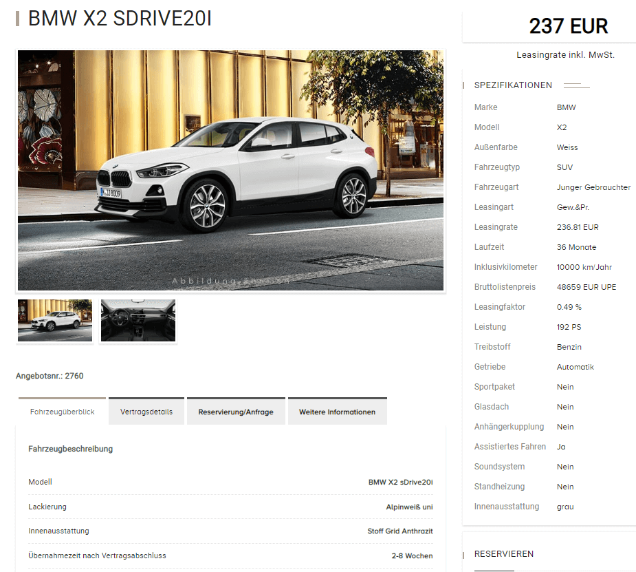Click the Fahrzeugtyp value SUV
This screenshot has width=636, height=572.
click(x=564, y=167)
